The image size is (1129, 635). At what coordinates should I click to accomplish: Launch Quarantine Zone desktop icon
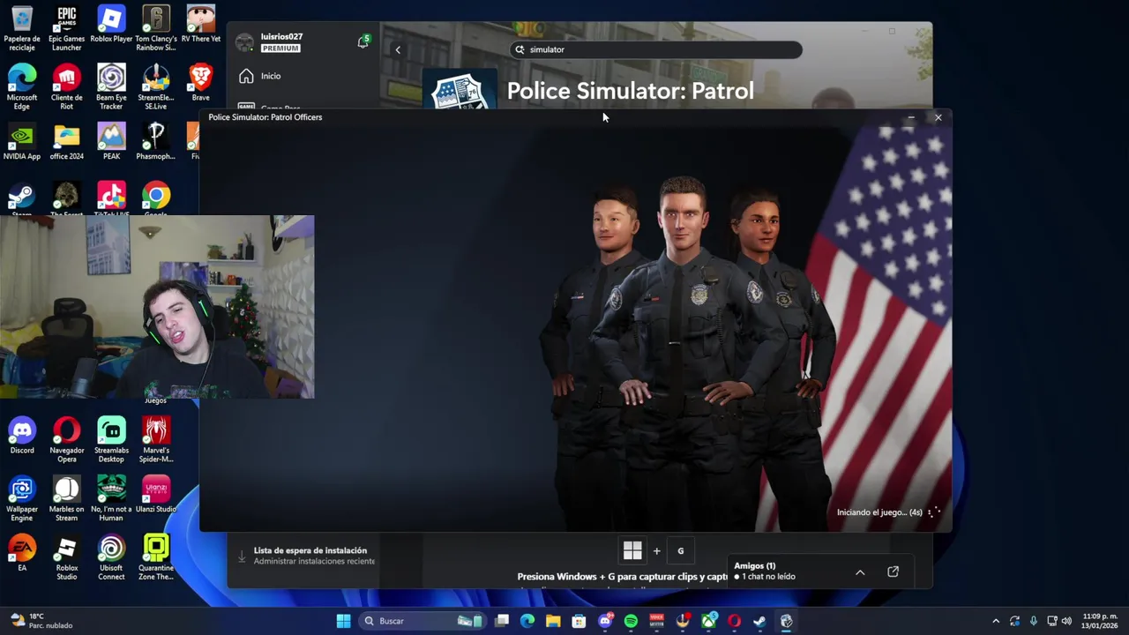coord(156,557)
